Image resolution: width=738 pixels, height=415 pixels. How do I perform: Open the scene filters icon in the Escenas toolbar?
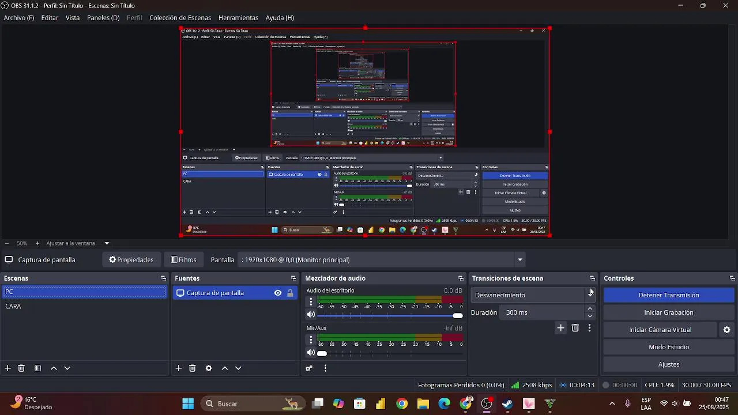coord(37,368)
